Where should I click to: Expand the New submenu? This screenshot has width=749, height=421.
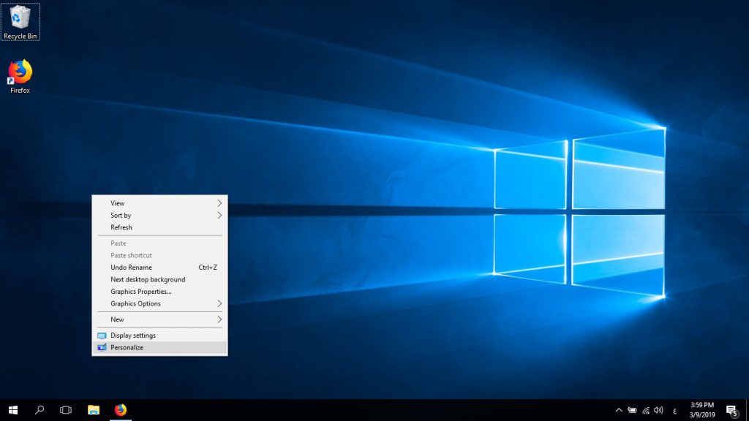pos(159,319)
